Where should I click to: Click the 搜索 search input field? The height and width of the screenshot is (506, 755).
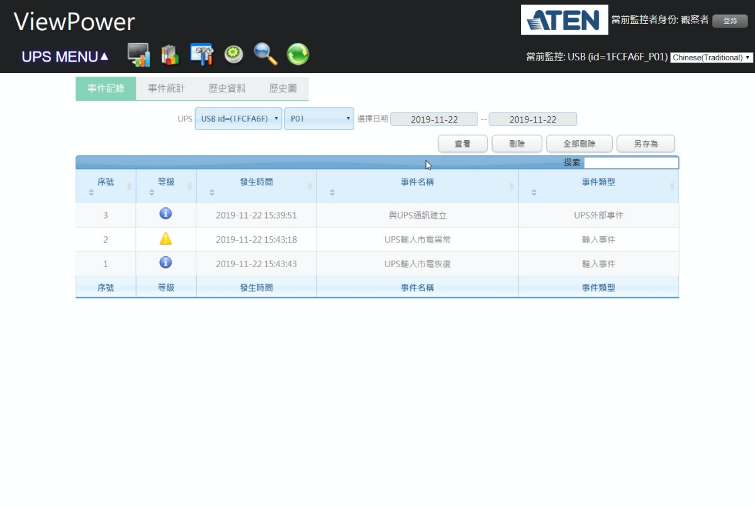[631, 163]
